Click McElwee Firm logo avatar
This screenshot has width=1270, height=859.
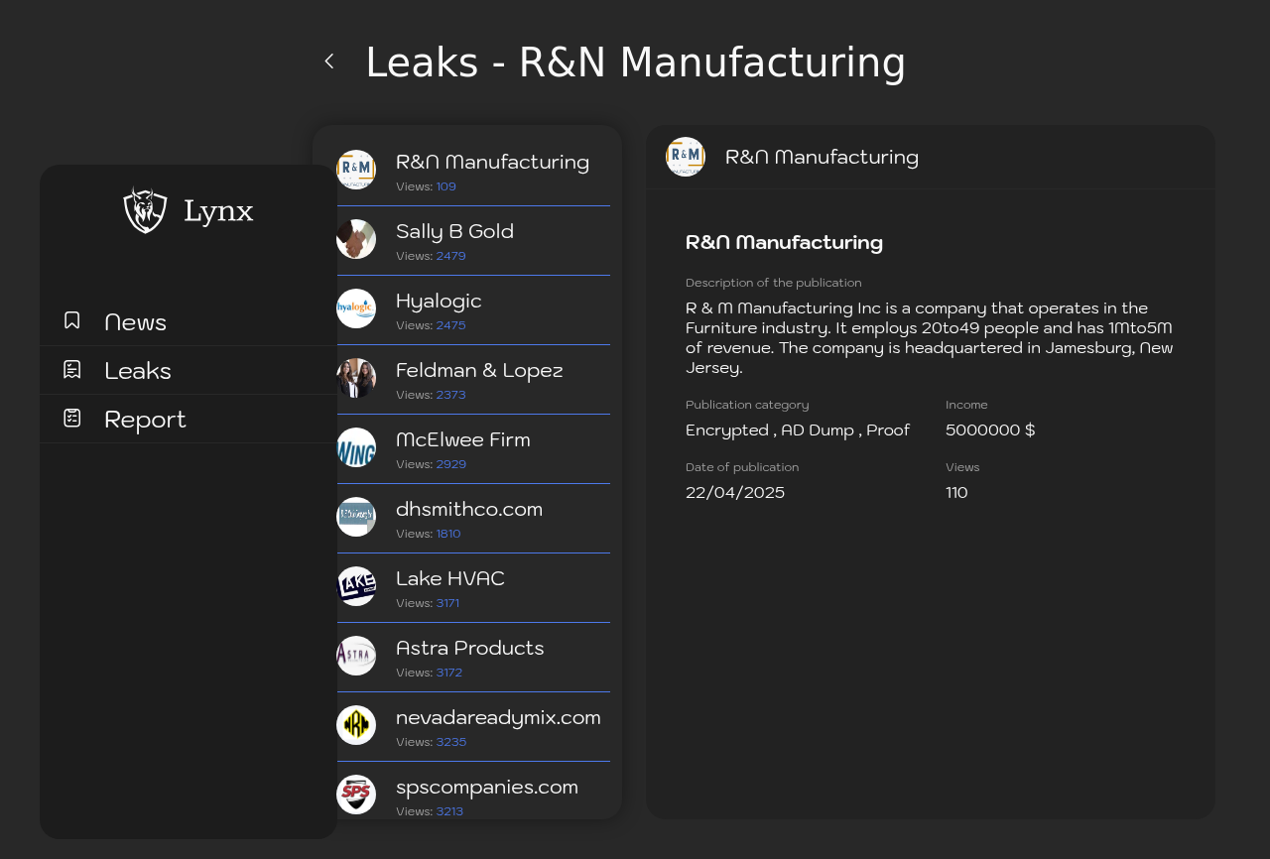(x=356, y=447)
